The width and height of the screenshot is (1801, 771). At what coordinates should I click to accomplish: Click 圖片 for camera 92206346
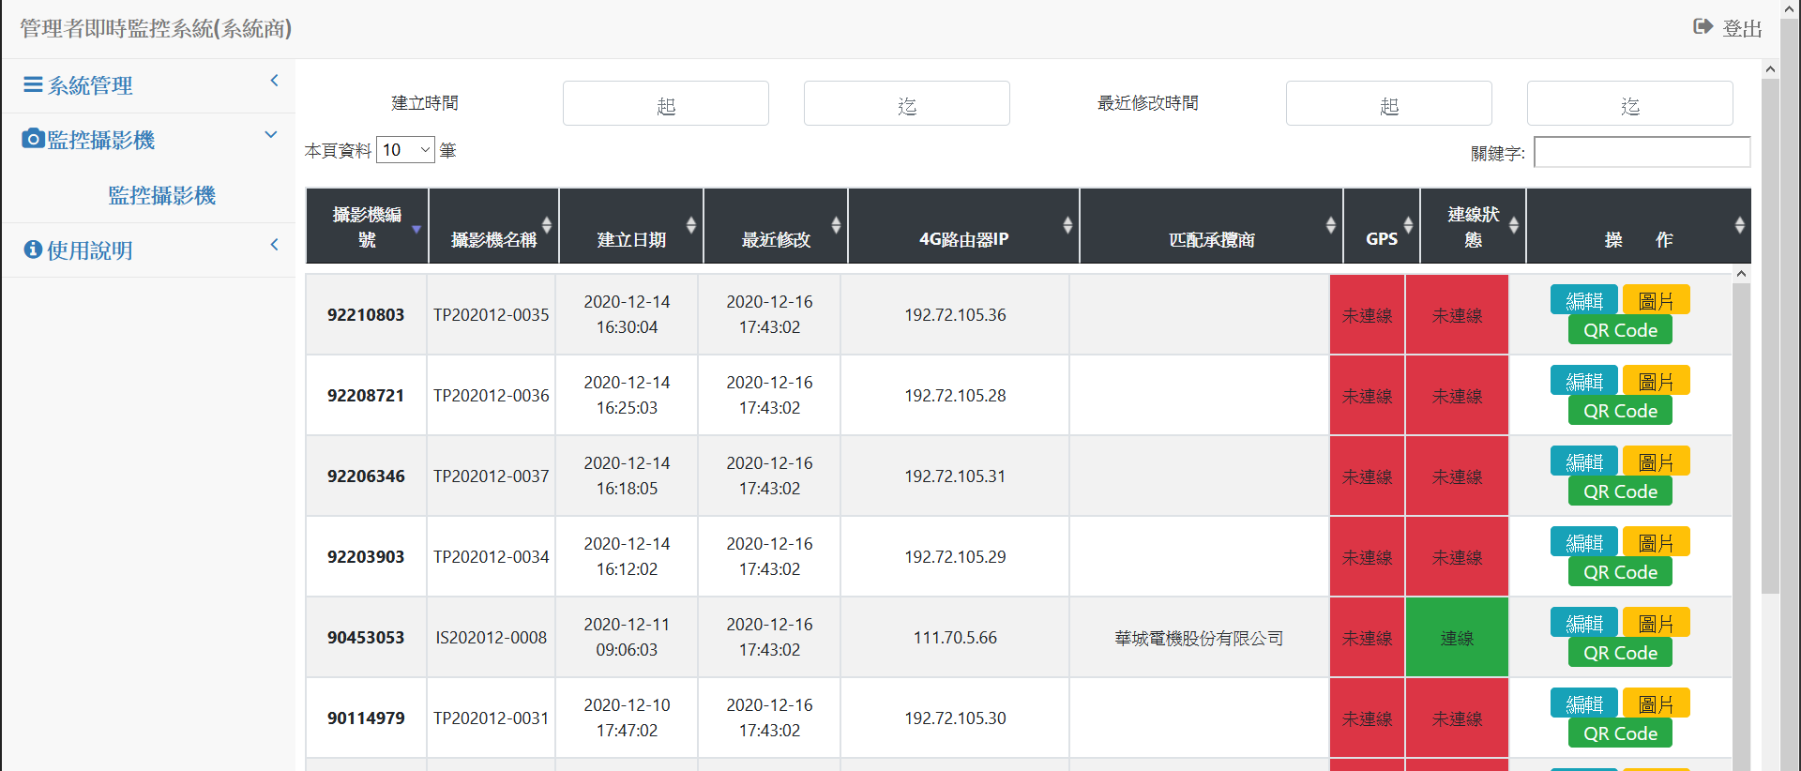click(x=1656, y=461)
